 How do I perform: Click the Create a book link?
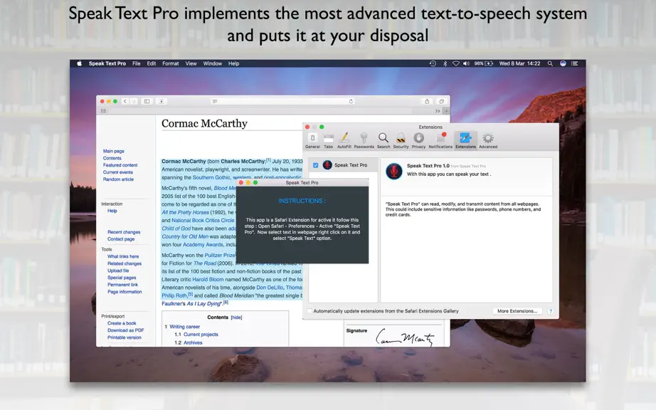pos(122,323)
